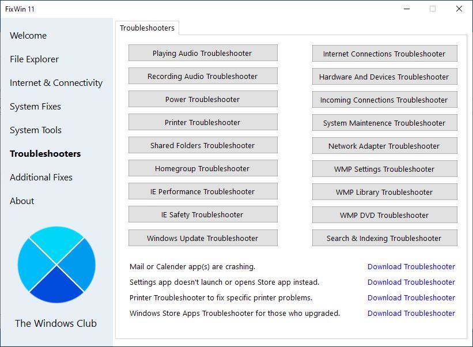Close the FixWin 11 window
Screen dimensions: 473x347
[x=459, y=9]
